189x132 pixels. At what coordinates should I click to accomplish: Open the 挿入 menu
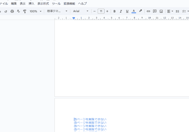(x=32, y=3)
